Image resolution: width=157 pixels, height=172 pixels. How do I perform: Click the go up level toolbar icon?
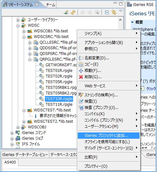pyautogui.click(x=97, y=12)
